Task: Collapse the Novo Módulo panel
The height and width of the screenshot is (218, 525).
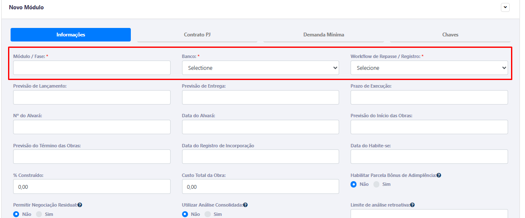Action: [x=505, y=7]
